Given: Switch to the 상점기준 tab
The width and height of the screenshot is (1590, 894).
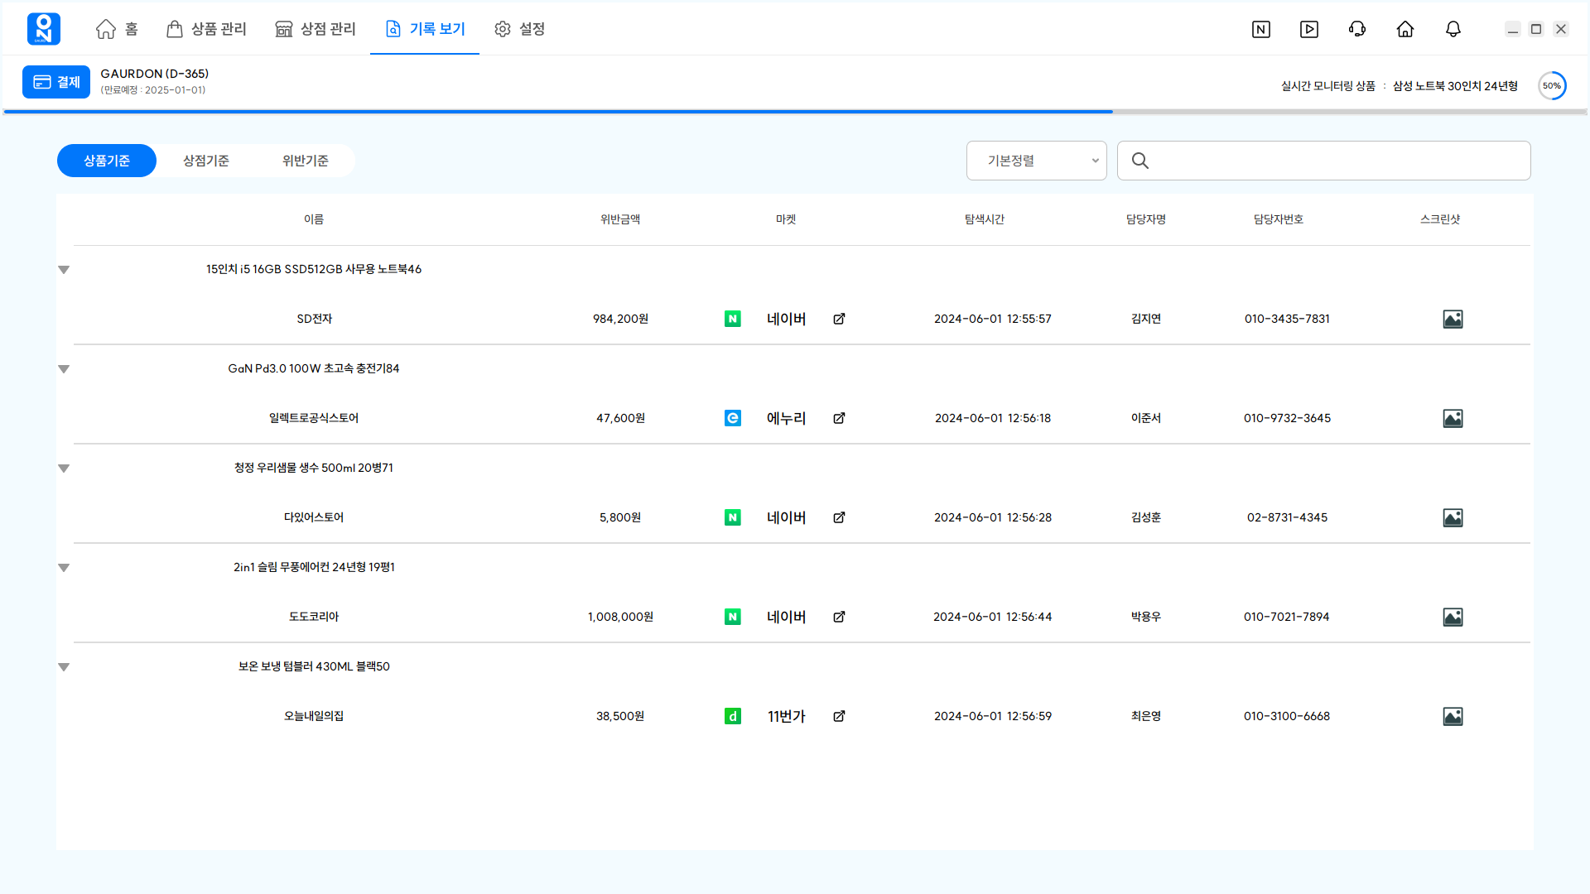Looking at the screenshot, I should coord(206,161).
